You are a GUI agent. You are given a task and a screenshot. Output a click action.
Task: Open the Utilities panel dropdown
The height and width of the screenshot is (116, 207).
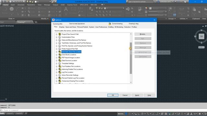(x=183, y=19)
